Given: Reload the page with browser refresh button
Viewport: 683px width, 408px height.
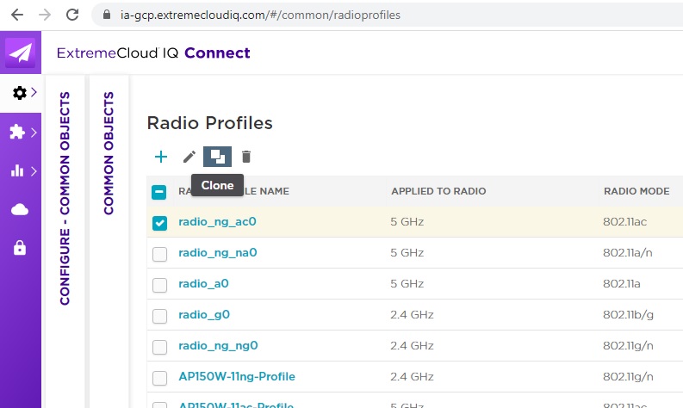Looking at the screenshot, I should [72, 15].
